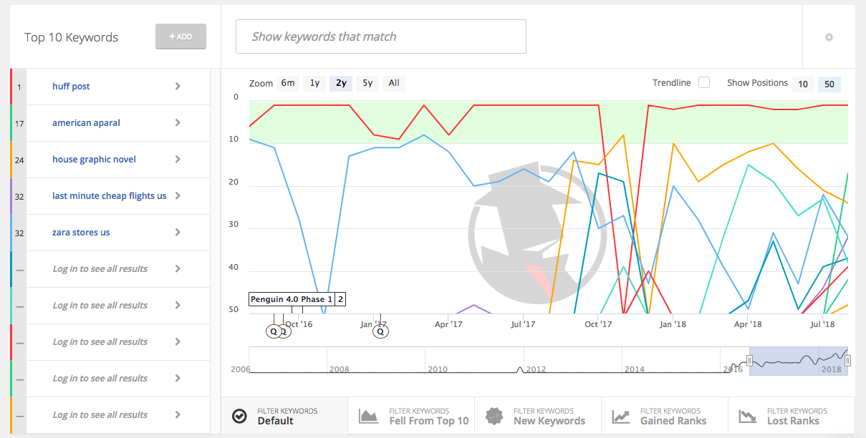The height and width of the screenshot is (438, 866).
Task: Select the Gained Ranks chart icon
Action: 620,416
